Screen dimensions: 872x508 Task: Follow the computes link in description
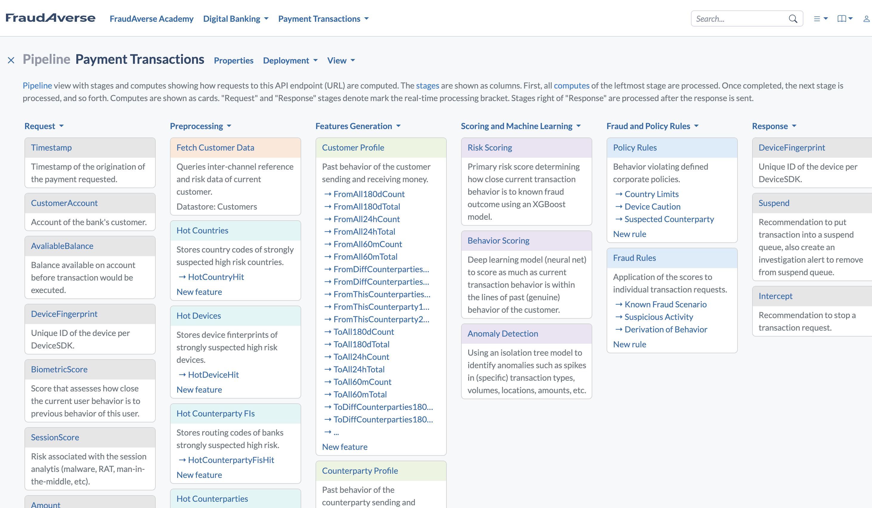coord(571,86)
